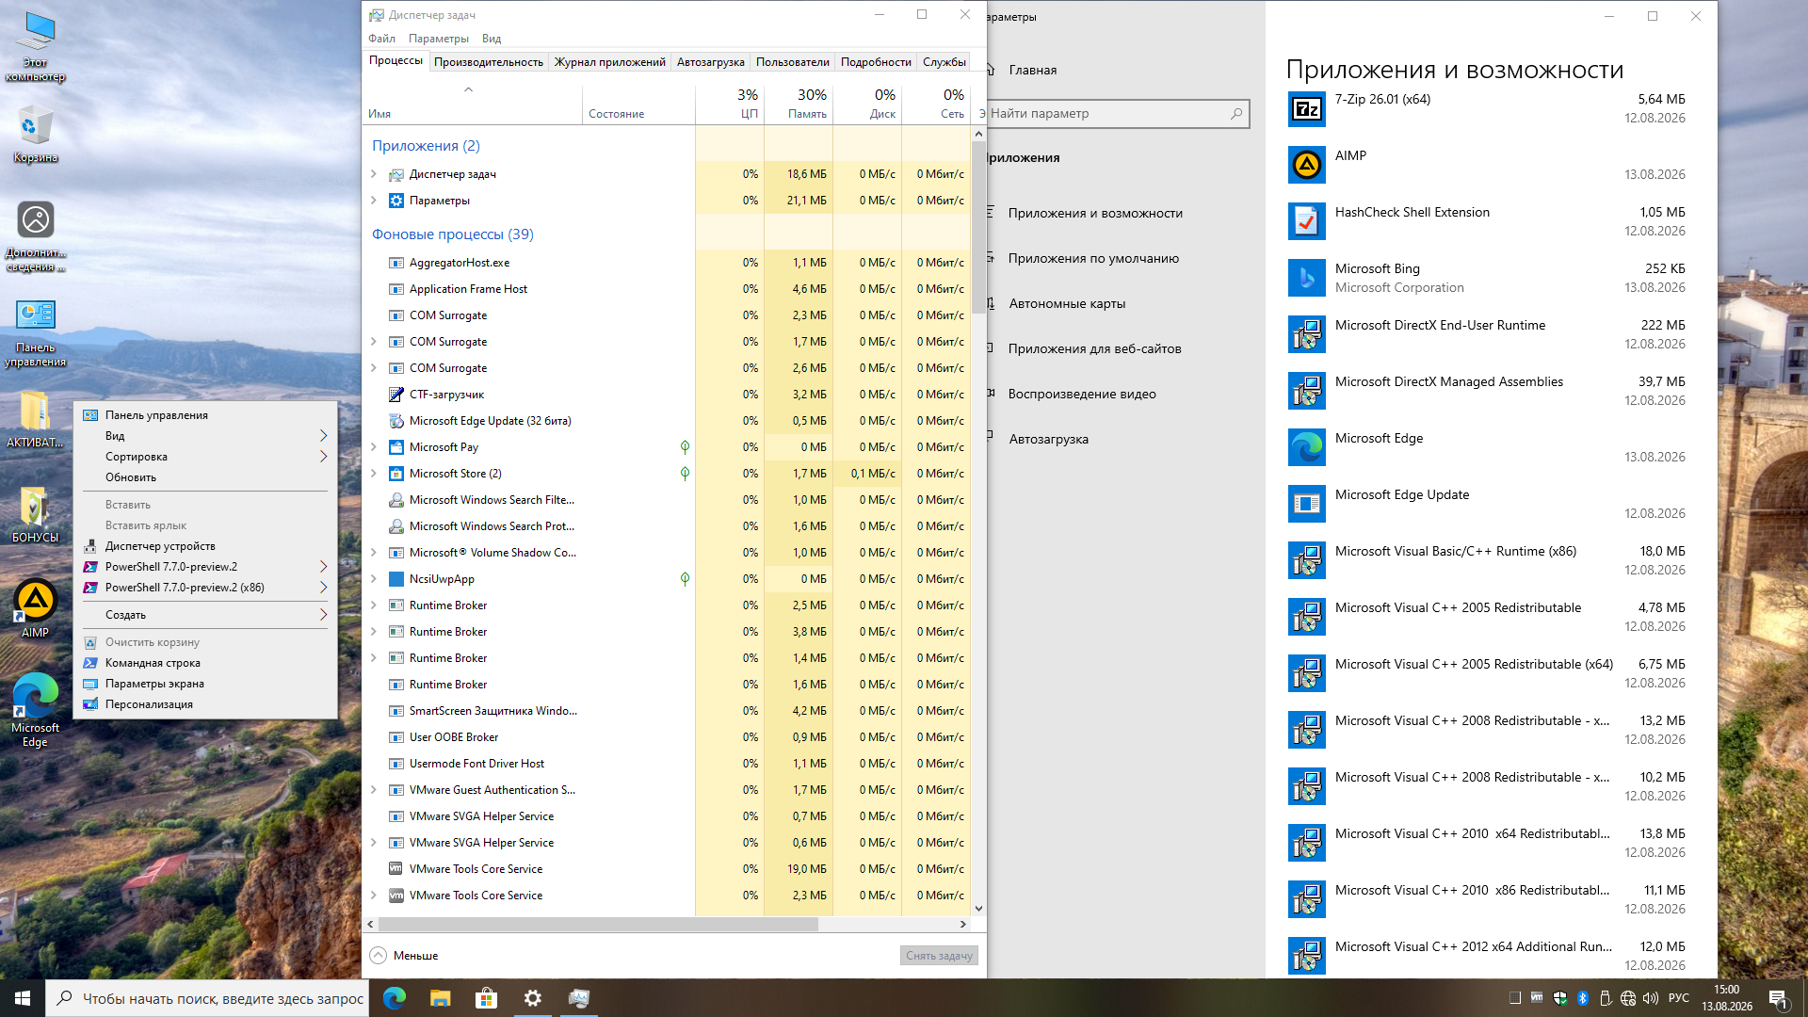The height and width of the screenshot is (1017, 1808).
Task: Expand the VMware Guest Authentication process
Action: [374, 790]
